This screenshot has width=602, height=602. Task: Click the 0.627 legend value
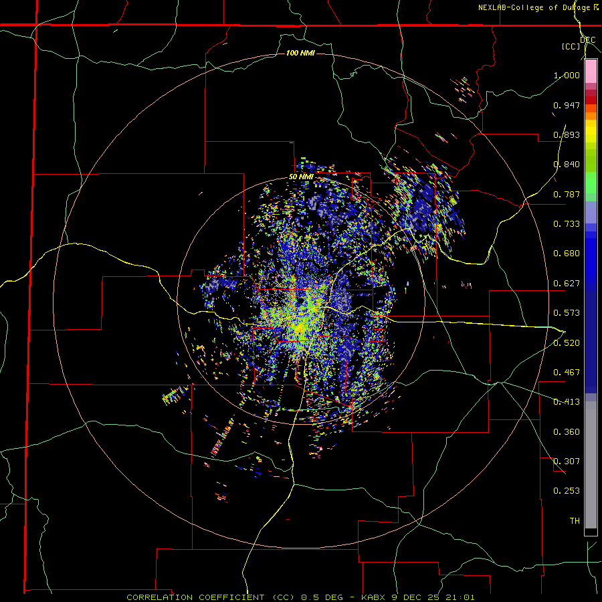[x=567, y=284]
